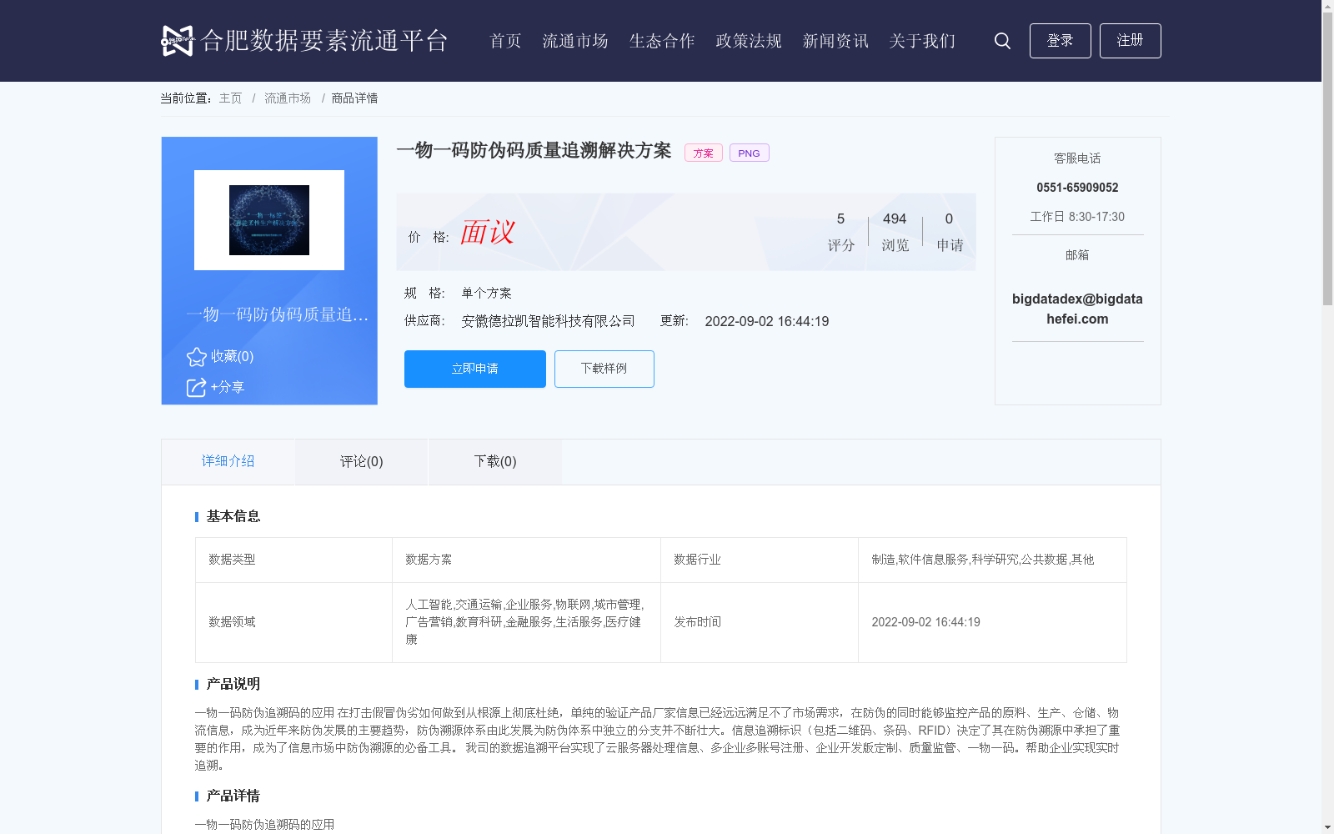This screenshot has width=1334, height=834.
Task: Click the table cell 数据类型
Action: [x=293, y=560]
